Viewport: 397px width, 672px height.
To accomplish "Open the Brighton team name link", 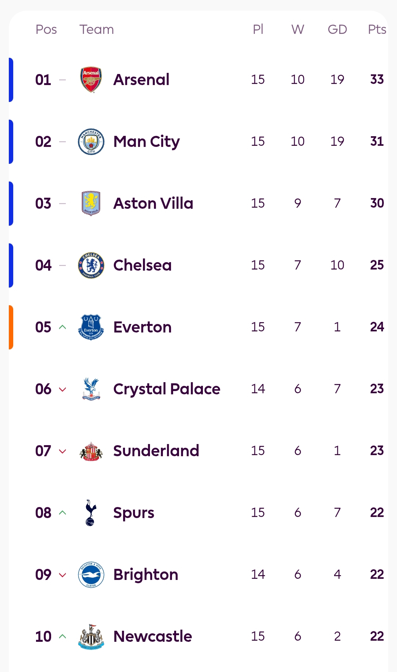I will tap(146, 574).
